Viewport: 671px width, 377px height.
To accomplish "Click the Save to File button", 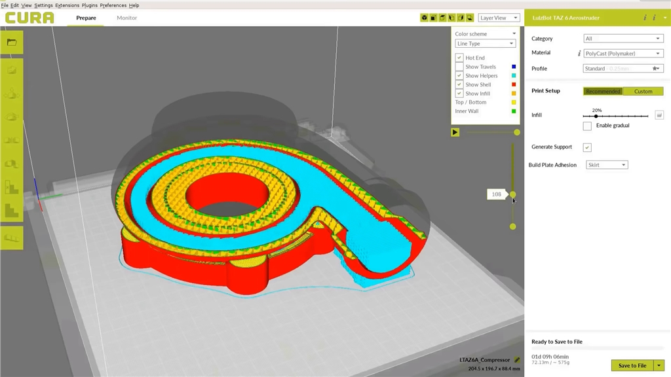I will coord(632,365).
